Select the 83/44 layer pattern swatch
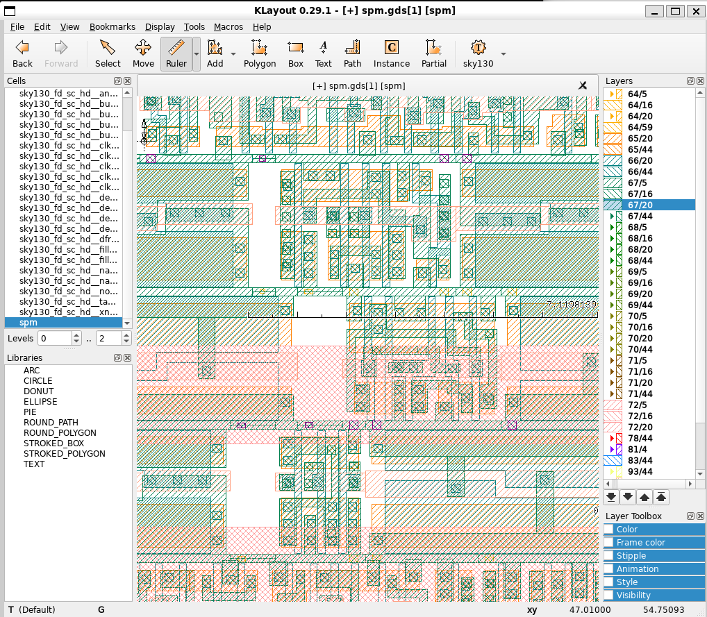 pos(614,461)
